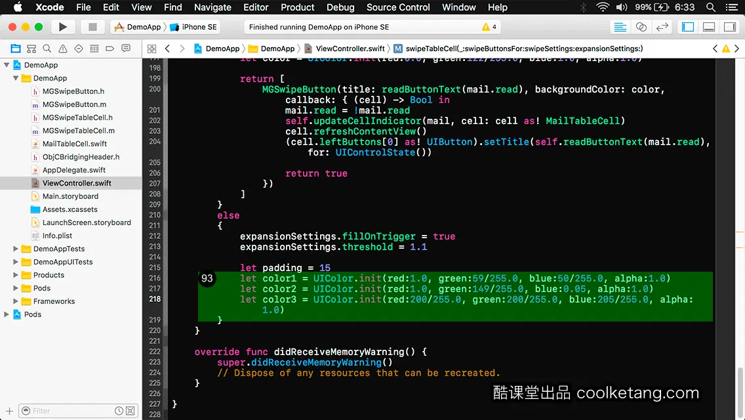Viewport: 745px width, 420px height.
Task: Expand the Frameworks folder
Action: tap(16, 301)
